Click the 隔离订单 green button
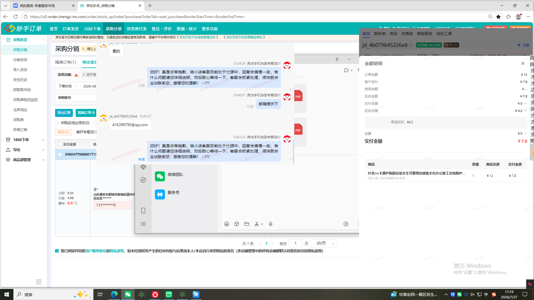The image size is (534, 300). click(x=86, y=113)
